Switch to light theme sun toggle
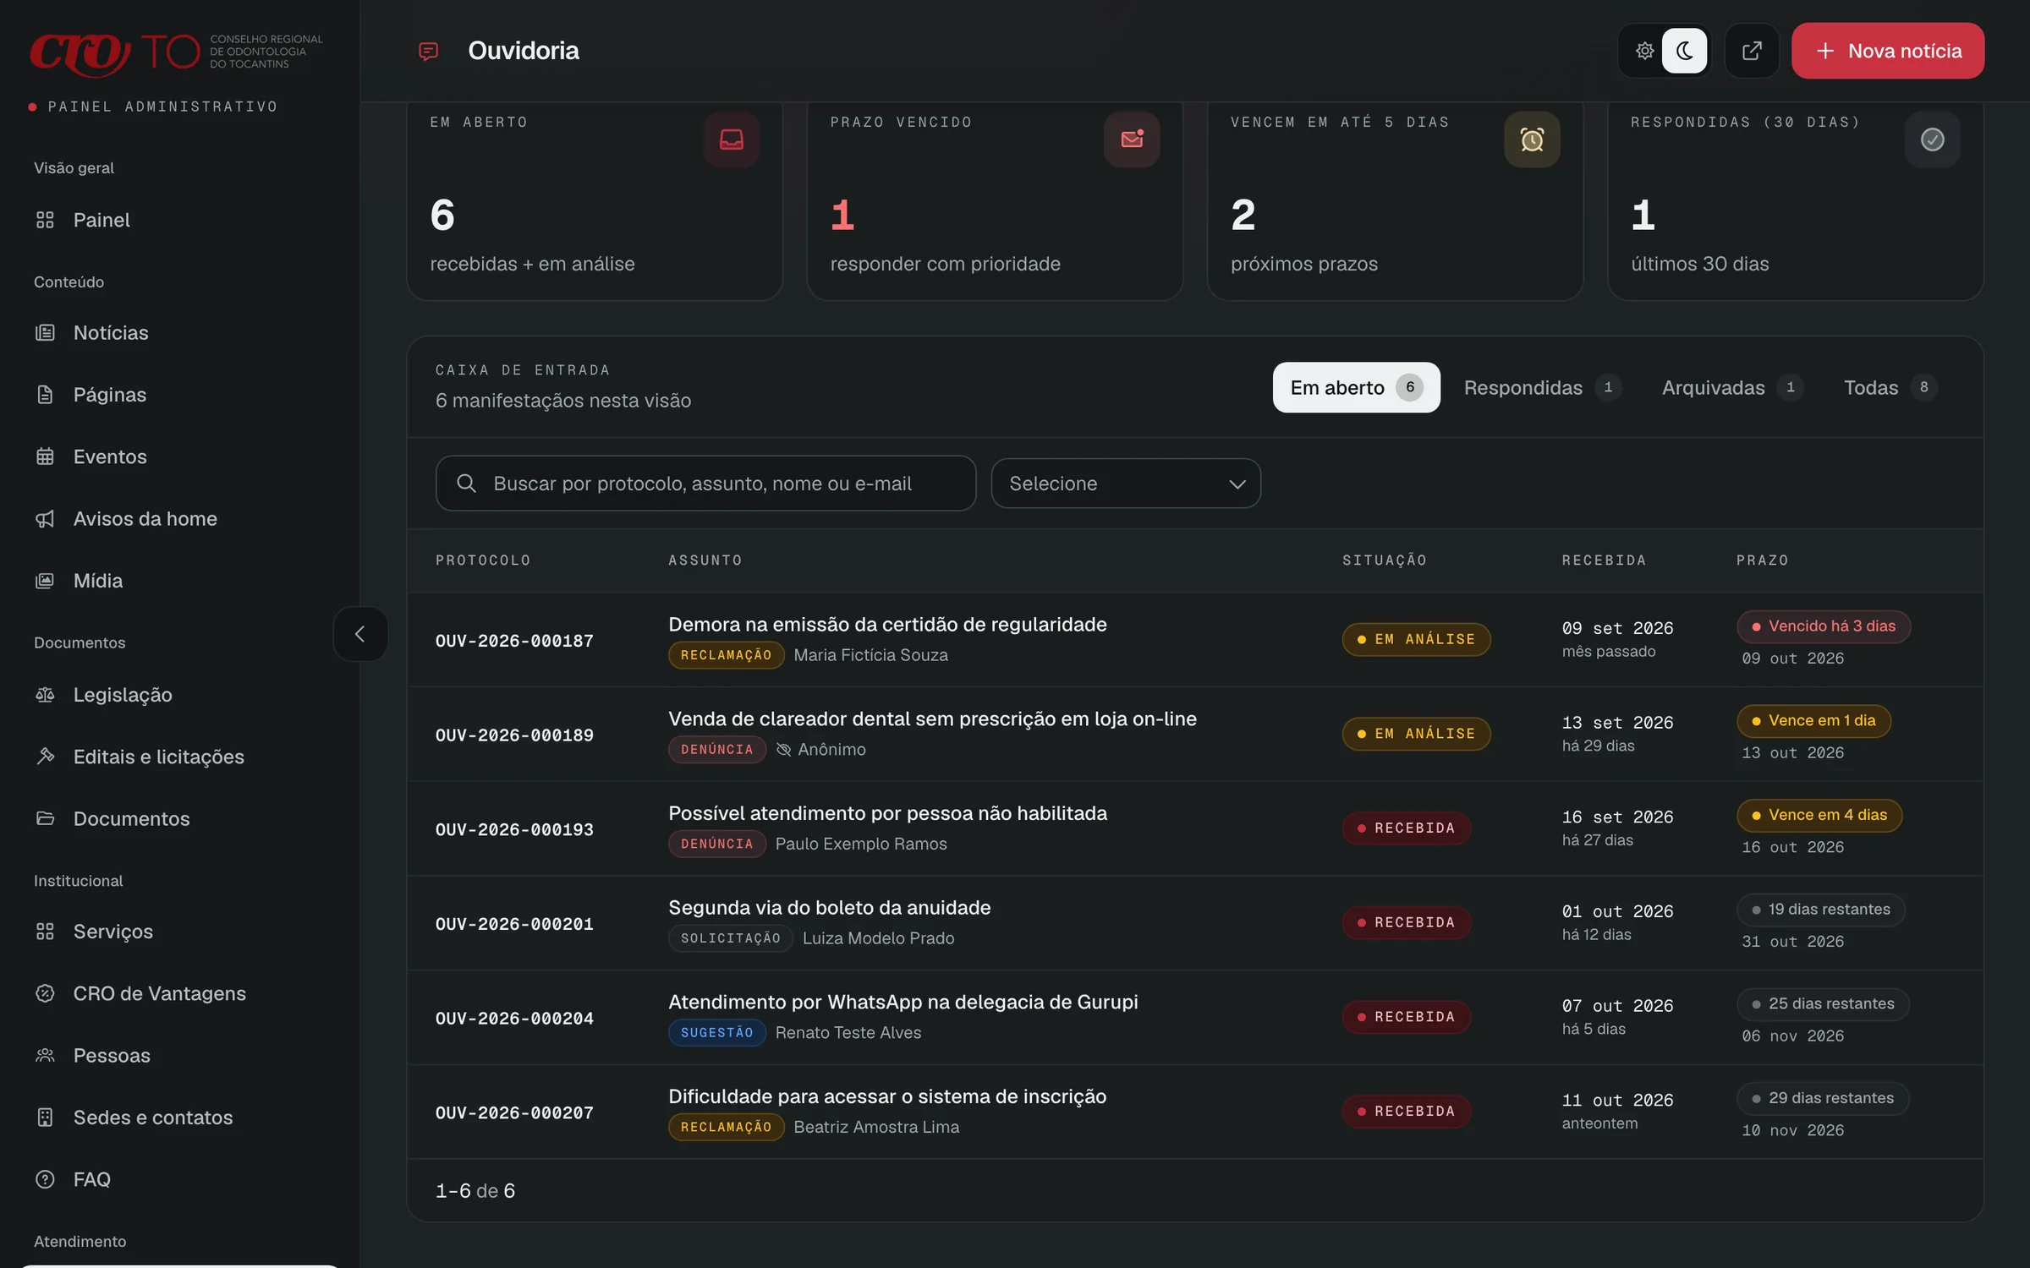2030x1268 pixels. click(x=1644, y=51)
